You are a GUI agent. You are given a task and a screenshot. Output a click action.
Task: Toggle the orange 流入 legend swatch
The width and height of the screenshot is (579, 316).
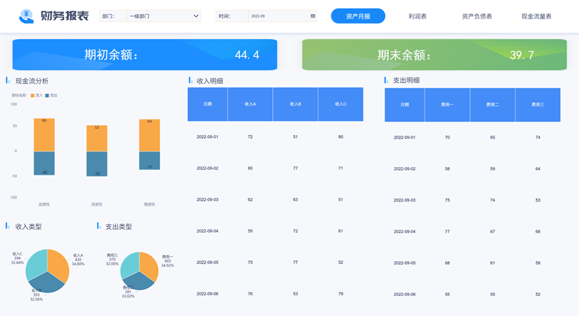[33, 96]
